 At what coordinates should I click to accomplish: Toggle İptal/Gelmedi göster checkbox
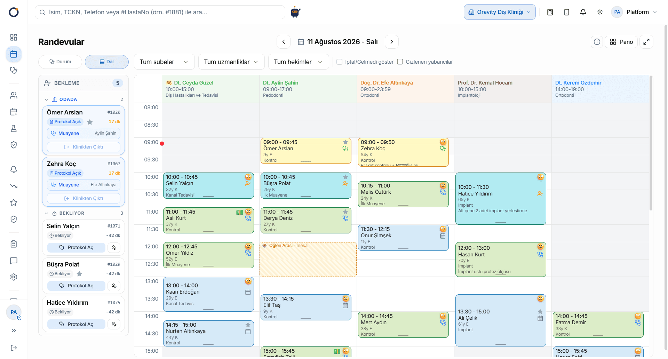coord(340,62)
